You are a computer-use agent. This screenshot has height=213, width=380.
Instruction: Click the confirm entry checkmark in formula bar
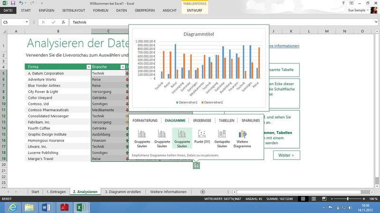pos(53,22)
